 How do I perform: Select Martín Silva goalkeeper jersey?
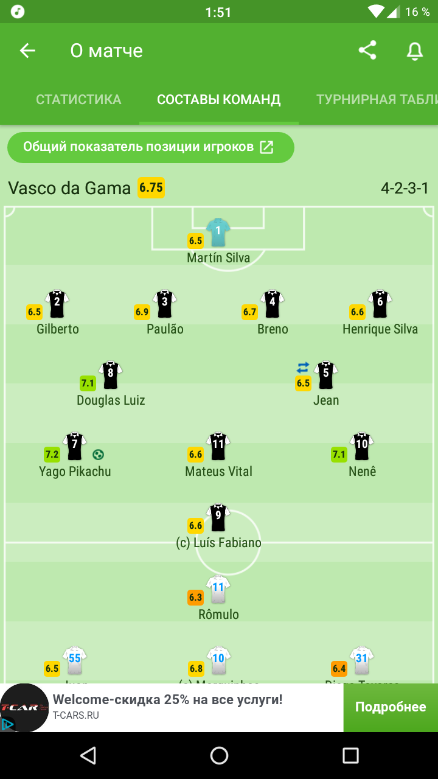click(218, 232)
